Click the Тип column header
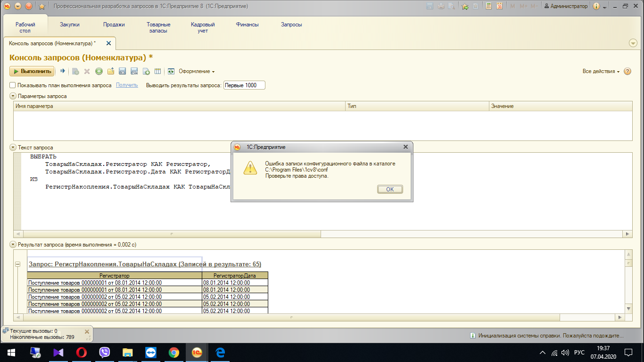Viewport: 644px width, 362px height. tap(417, 106)
